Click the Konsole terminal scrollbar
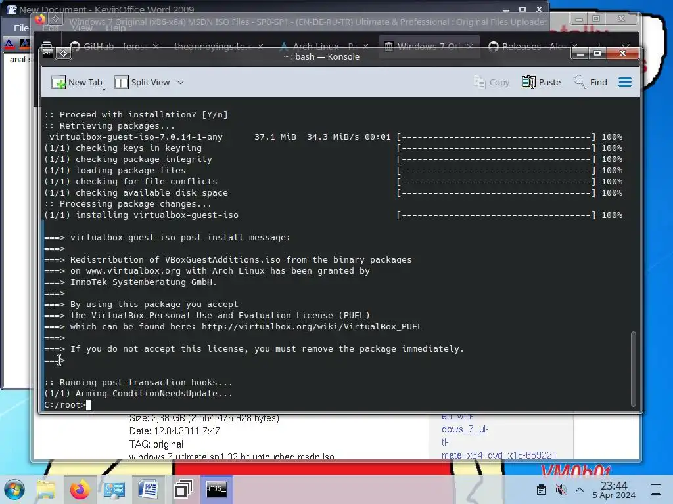This screenshot has width=673, height=504. coord(633,369)
